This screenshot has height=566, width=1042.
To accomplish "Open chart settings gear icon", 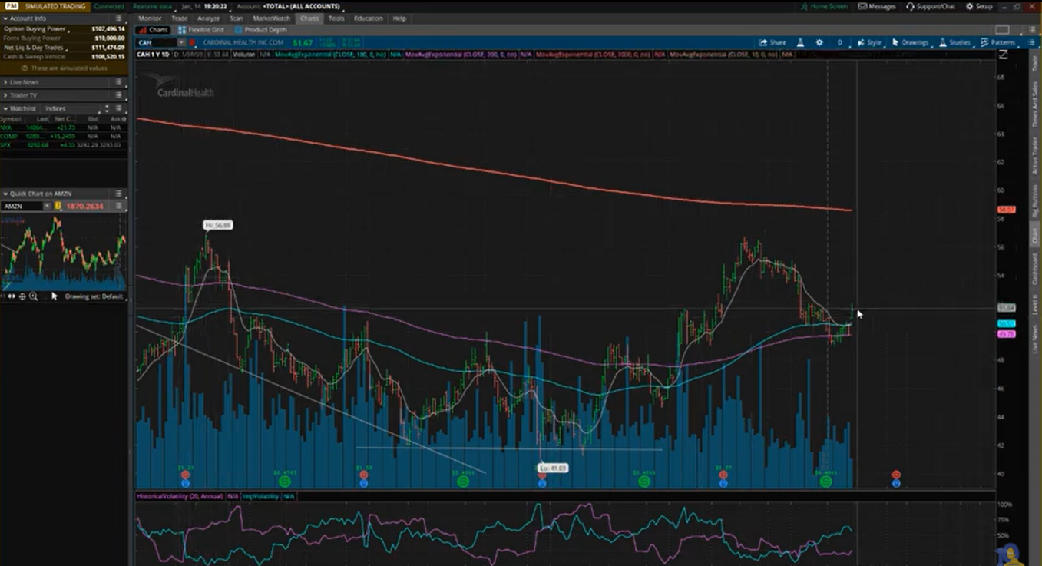I will point(819,43).
